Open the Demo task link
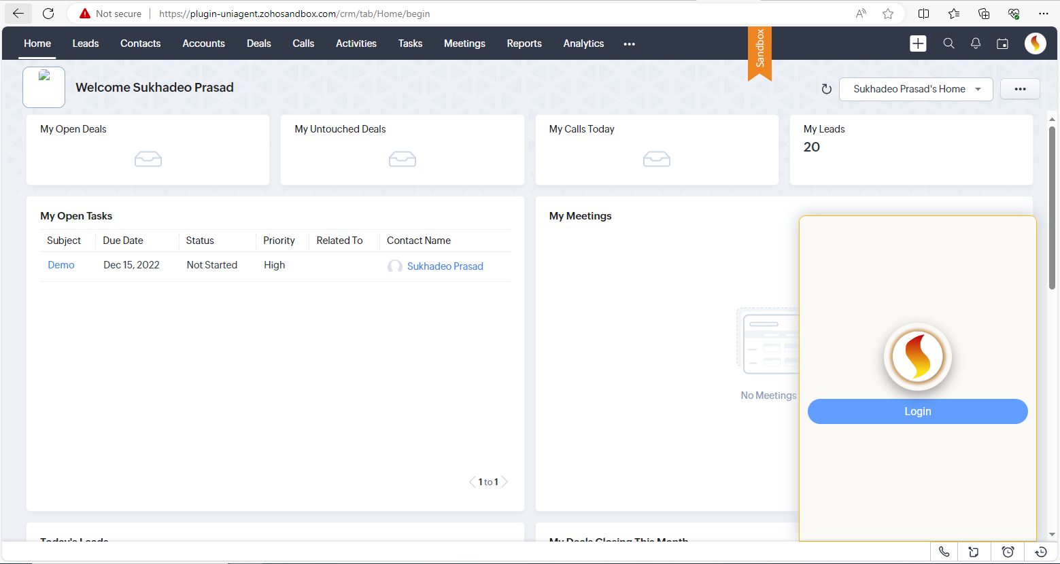Screen dimensions: 1060x564 click(x=61, y=265)
